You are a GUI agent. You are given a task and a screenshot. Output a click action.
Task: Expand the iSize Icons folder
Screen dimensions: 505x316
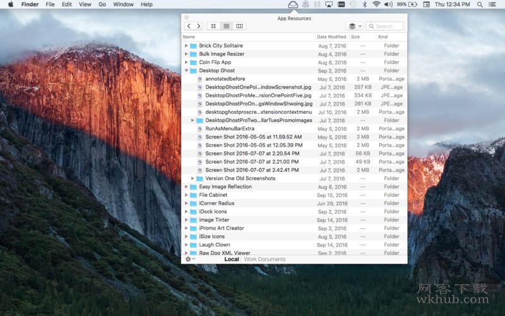[x=186, y=236]
